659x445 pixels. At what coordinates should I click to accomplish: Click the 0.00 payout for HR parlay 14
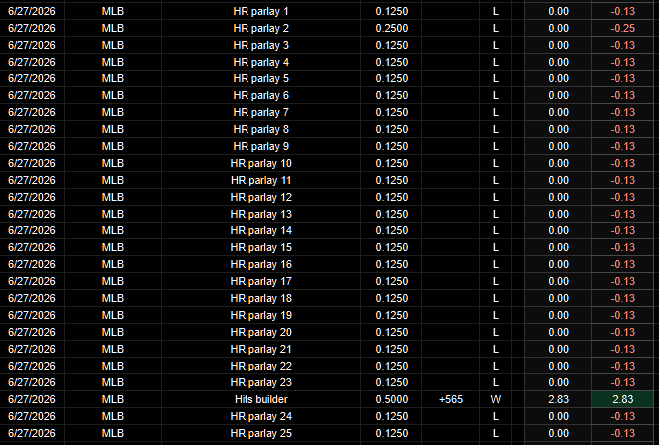tap(558, 230)
